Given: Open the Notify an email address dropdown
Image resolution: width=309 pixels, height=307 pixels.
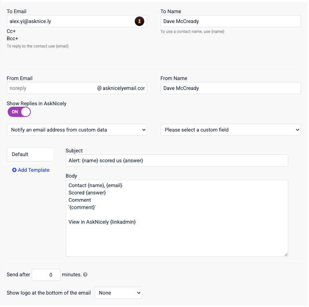Looking at the screenshot, I should tap(77, 130).
